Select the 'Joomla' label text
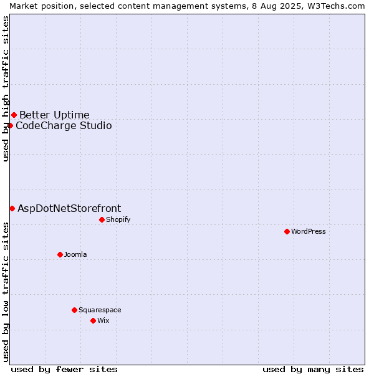This screenshot has height=374, width=374. pyautogui.click(x=75, y=254)
